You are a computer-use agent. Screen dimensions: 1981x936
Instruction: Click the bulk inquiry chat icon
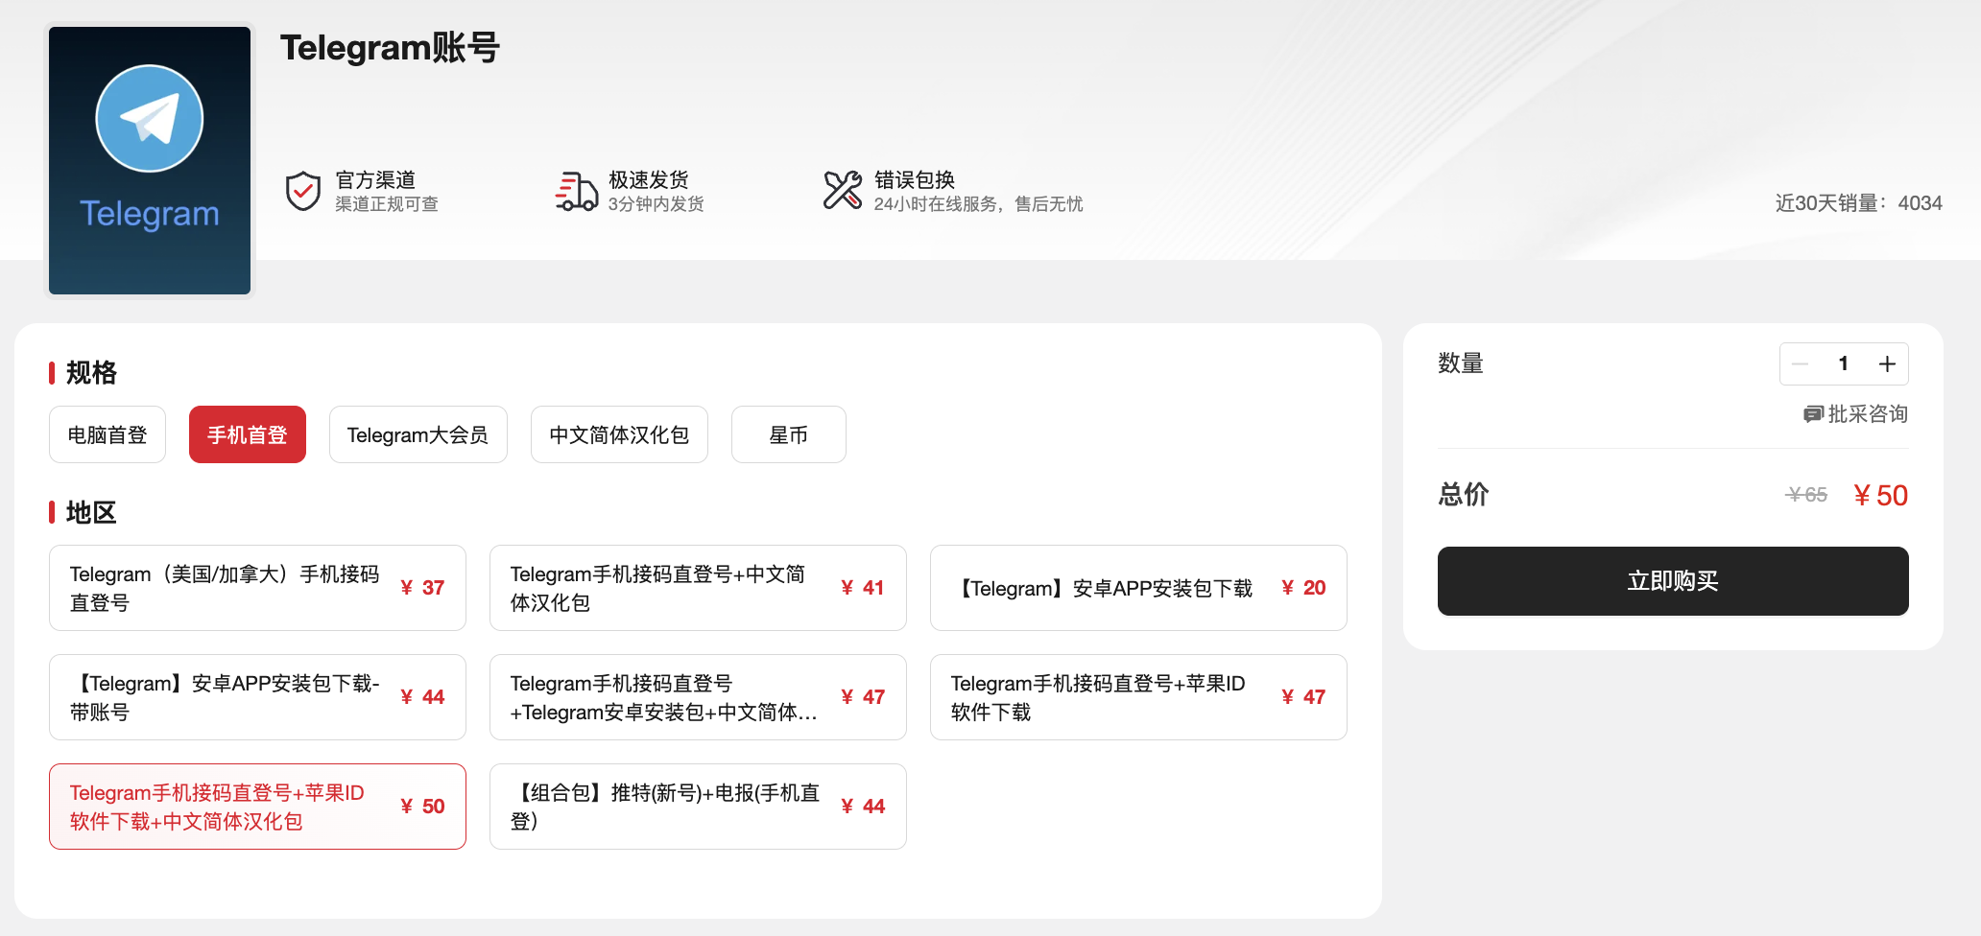(x=1812, y=414)
